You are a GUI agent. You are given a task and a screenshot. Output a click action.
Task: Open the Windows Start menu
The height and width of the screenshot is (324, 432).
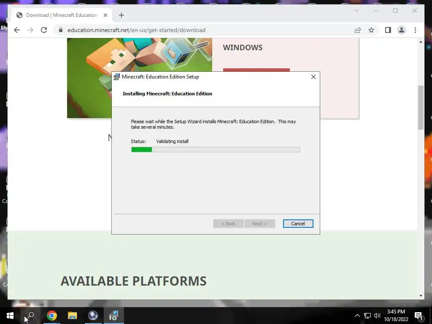(x=10, y=316)
